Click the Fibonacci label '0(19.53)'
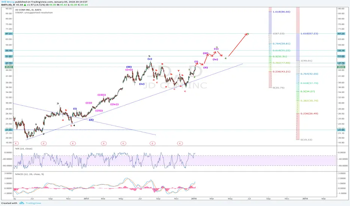 pyautogui.click(x=306, y=140)
